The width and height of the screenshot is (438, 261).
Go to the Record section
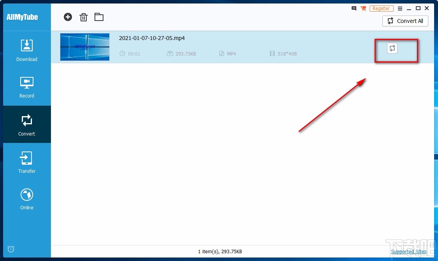(x=27, y=87)
